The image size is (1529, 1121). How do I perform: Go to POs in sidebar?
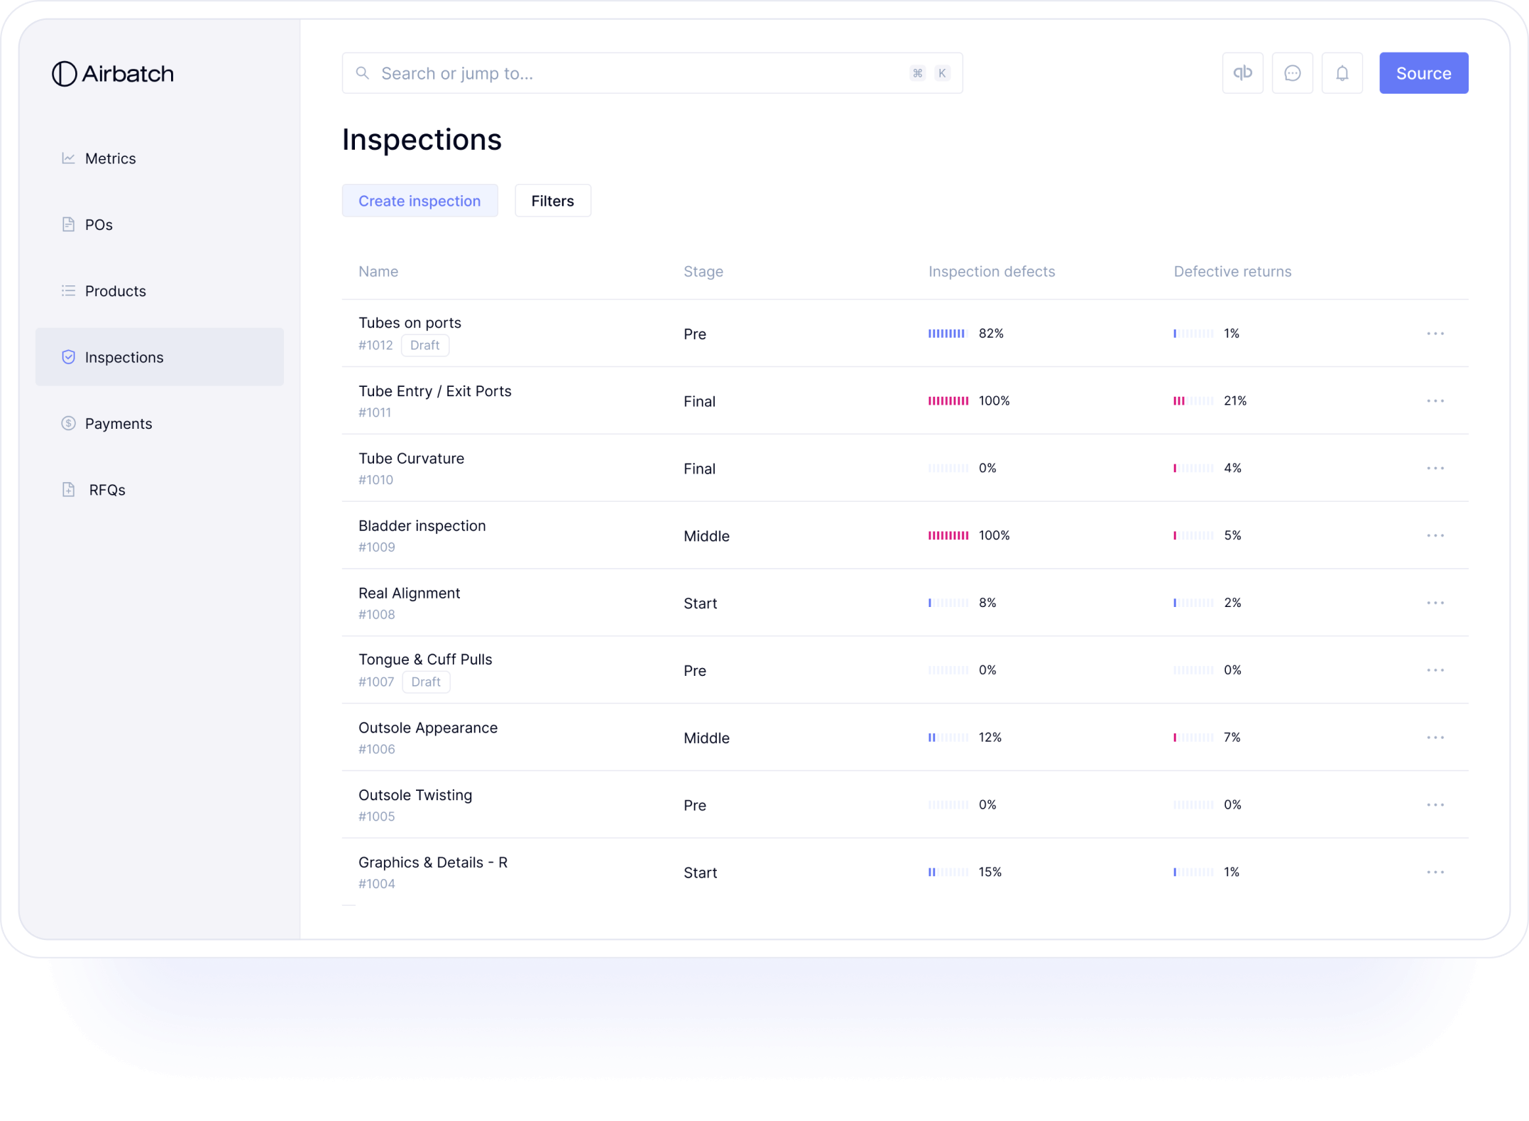99,225
